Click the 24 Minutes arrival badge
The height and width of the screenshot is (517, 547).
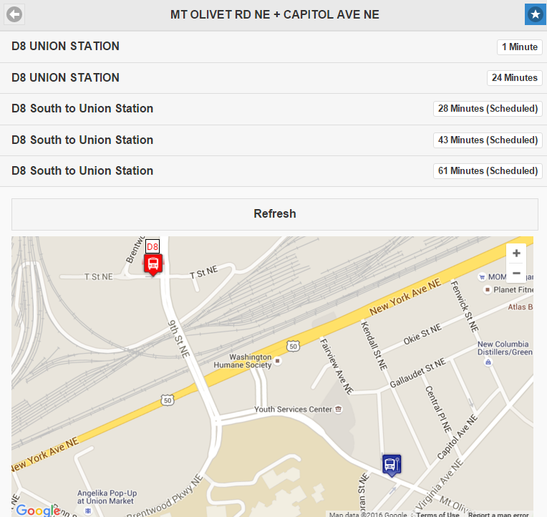(x=515, y=78)
